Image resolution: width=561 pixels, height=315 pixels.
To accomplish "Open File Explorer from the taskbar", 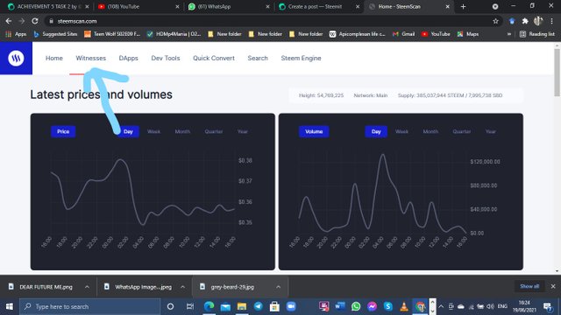I will (x=242, y=306).
